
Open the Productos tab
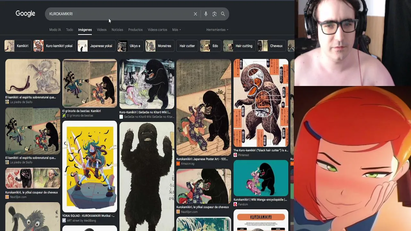135,30
